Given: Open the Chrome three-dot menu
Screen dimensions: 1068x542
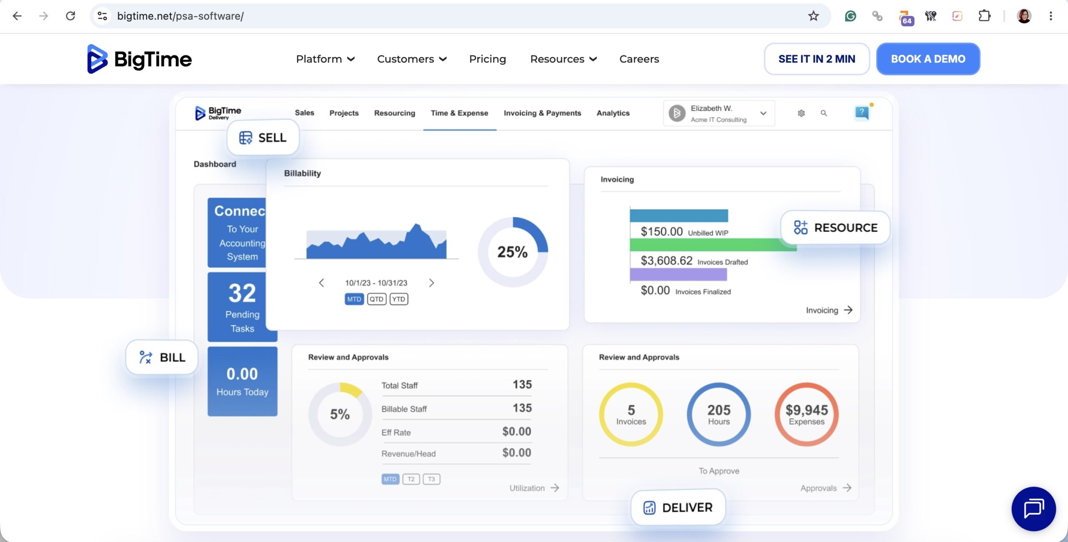Looking at the screenshot, I should point(1050,16).
